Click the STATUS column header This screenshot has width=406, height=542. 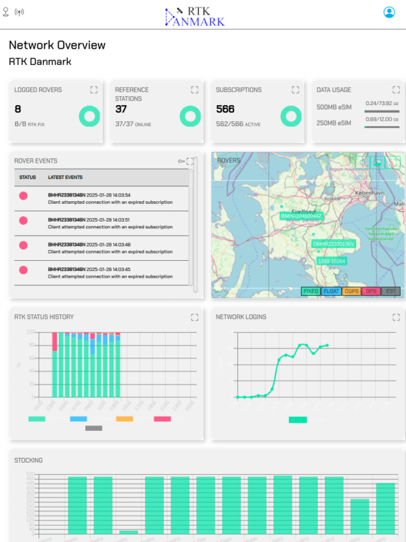click(x=28, y=178)
